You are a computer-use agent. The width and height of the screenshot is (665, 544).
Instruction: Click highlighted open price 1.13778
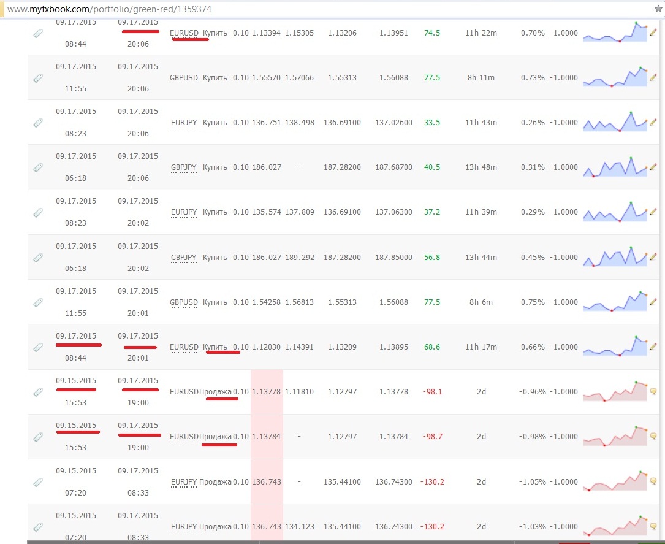pos(267,392)
